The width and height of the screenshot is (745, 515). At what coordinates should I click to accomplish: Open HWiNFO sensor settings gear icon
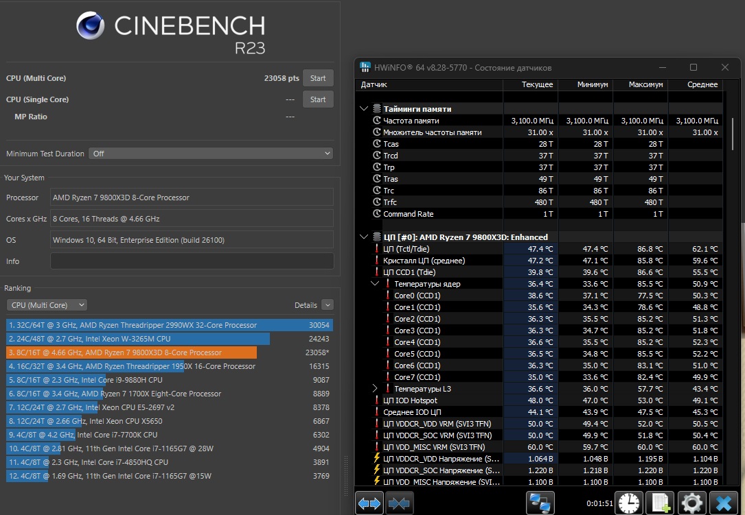(692, 503)
